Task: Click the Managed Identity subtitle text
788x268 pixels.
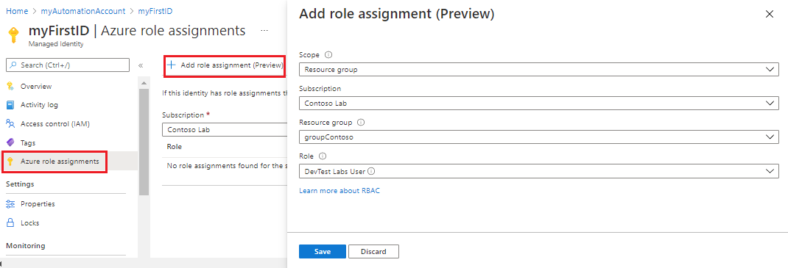Action: tap(55, 44)
